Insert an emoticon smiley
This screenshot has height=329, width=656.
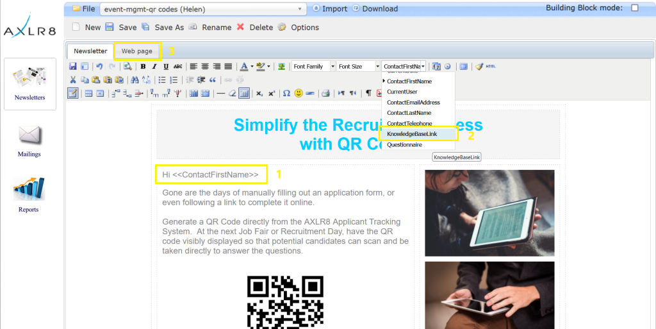pos(299,93)
